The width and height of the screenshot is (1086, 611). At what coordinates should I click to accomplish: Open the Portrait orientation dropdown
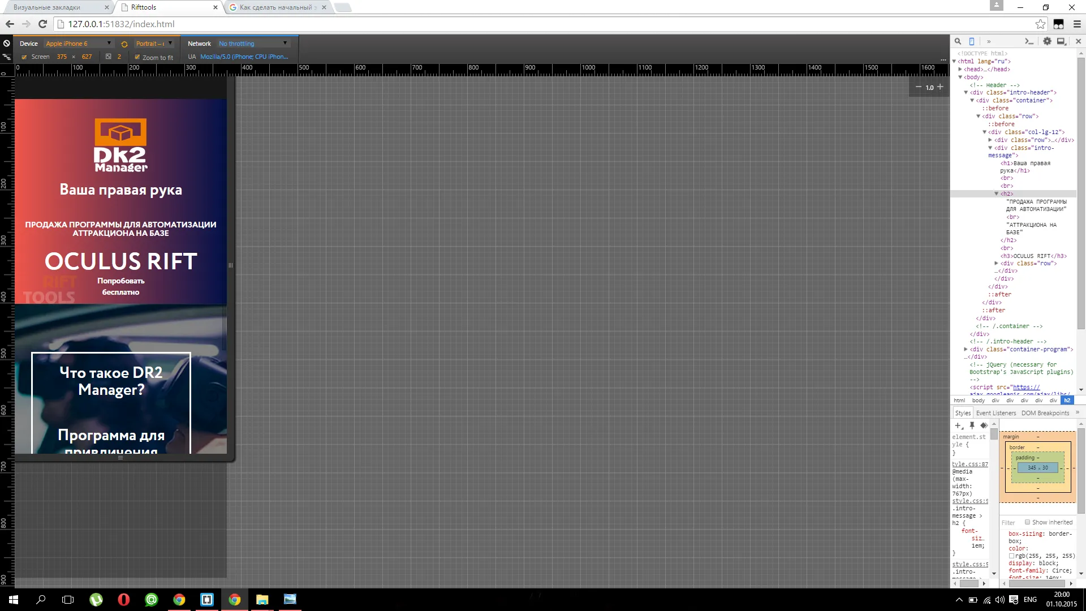154,44
